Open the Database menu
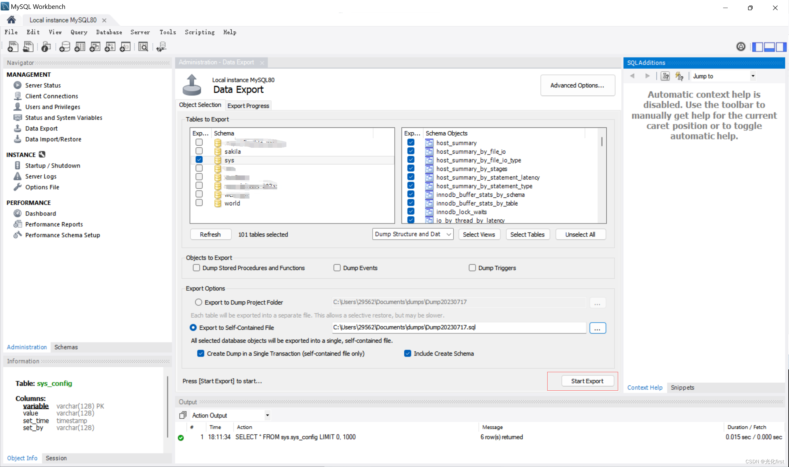789x467 pixels. 109,32
